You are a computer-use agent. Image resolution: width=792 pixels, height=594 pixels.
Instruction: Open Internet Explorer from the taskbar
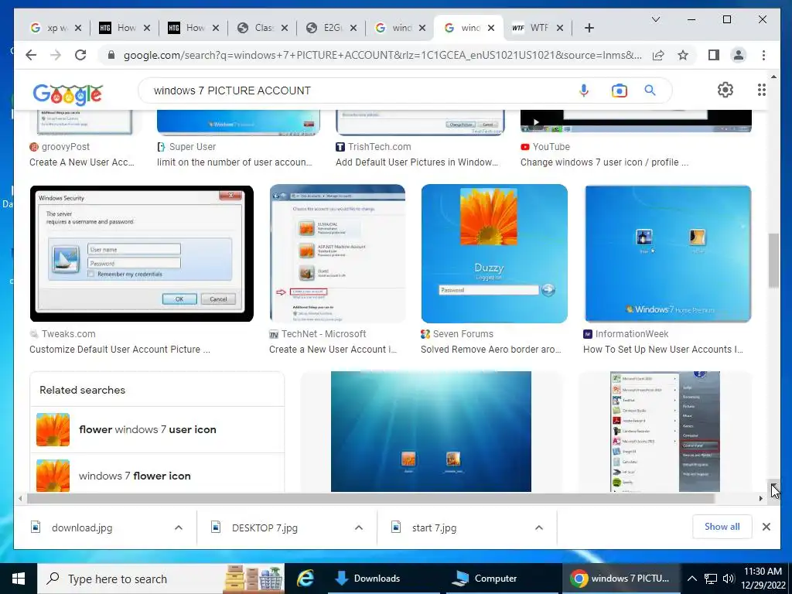(x=305, y=579)
